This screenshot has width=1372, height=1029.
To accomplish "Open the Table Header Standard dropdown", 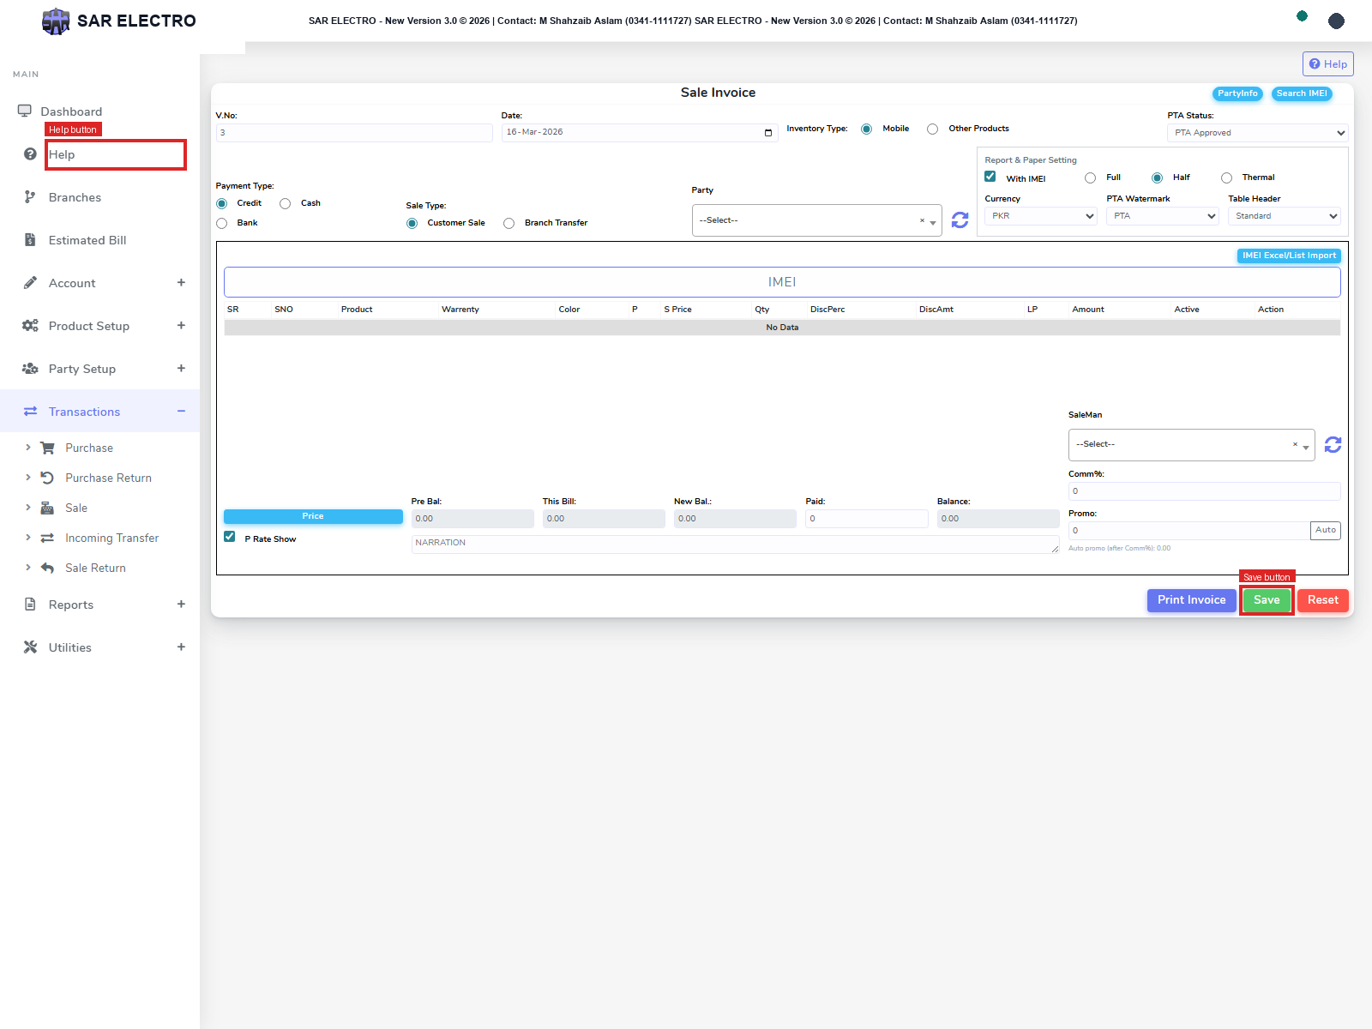I will coord(1284,216).
